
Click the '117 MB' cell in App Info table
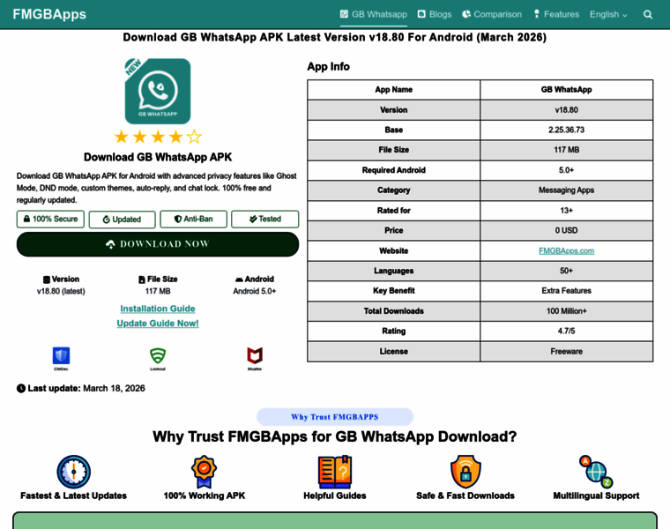[x=566, y=150]
